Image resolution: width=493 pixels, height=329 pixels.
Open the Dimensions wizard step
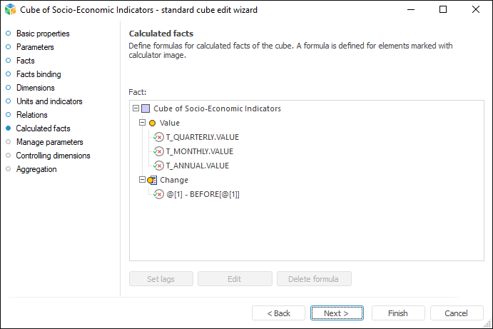pos(35,88)
